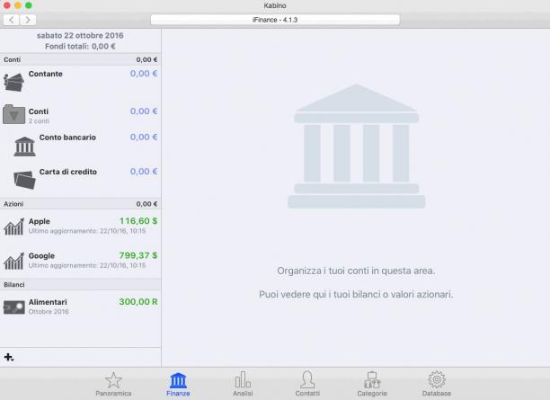550x400 pixels.
Task: Click Google's 'Ultimo aggiornamento' timestamp
Action: tap(87, 265)
